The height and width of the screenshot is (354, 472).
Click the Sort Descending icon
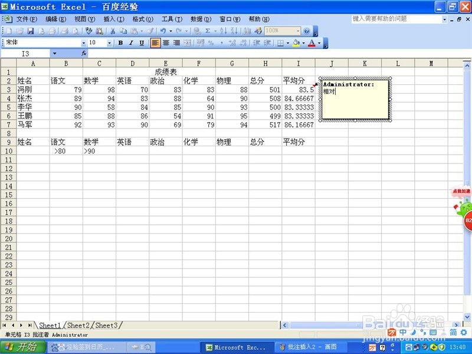pos(234,31)
